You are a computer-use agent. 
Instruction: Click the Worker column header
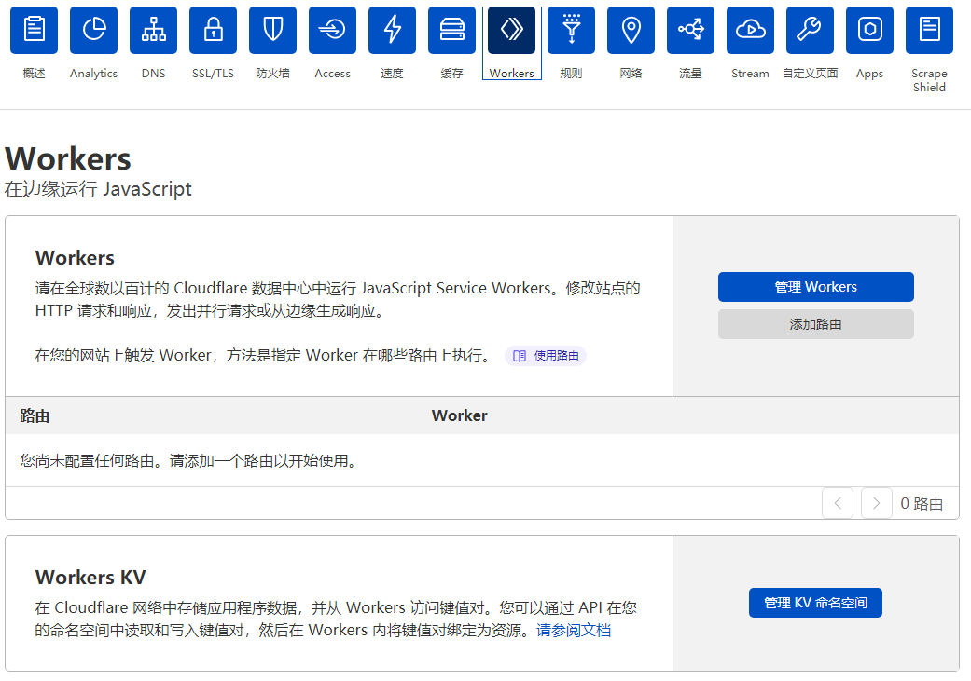tap(460, 415)
